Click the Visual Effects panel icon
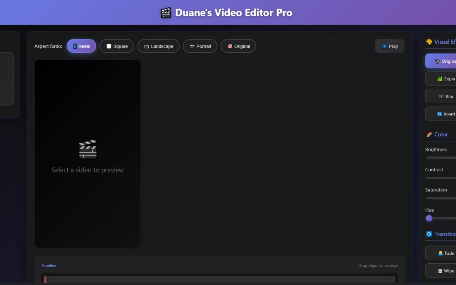 [429, 42]
